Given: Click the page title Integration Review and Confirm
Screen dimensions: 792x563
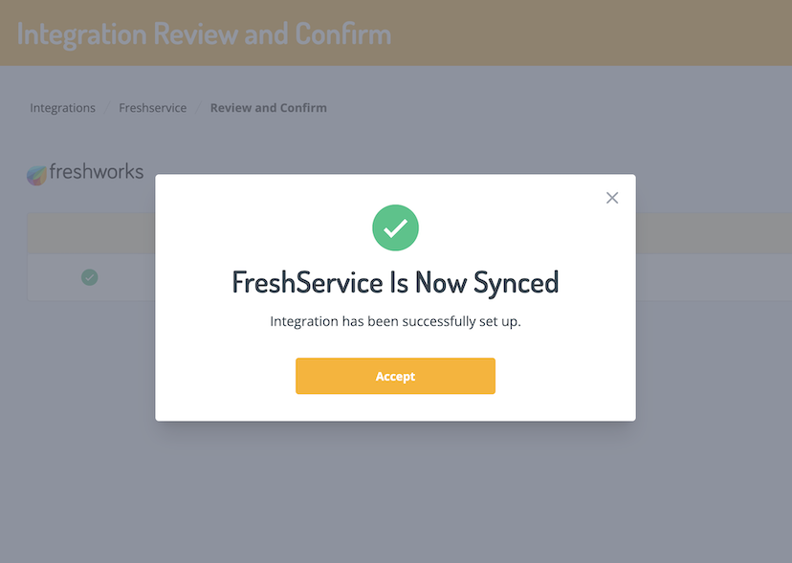Looking at the screenshot, I should pos(203,32).
